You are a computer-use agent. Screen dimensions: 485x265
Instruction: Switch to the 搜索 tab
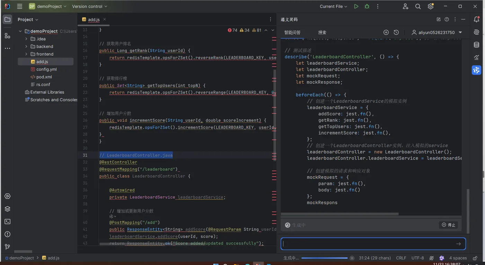pyautogui.click(x=322, y=32)
